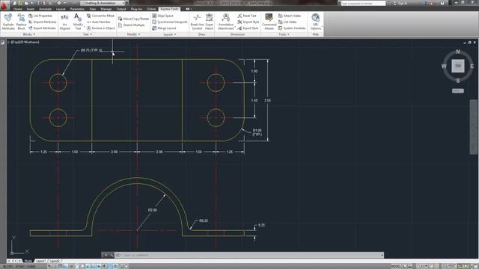Screen dimensions: 479x269
Task: Select Reset Text in Dimension panel
Action: 247,16
